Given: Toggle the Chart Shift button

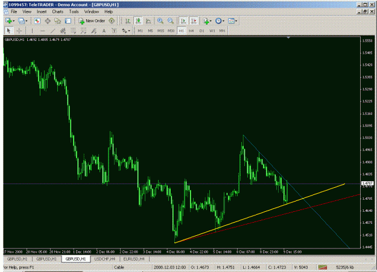Looking at the screenshot, I should [194, 21].
